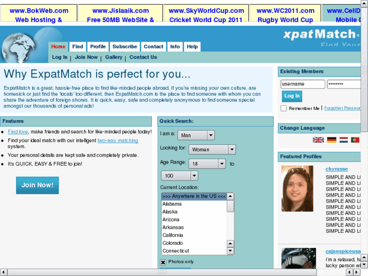Screen dimensions: 368x276
Task: Open the Home tab
Action: [x=58, y=47]
